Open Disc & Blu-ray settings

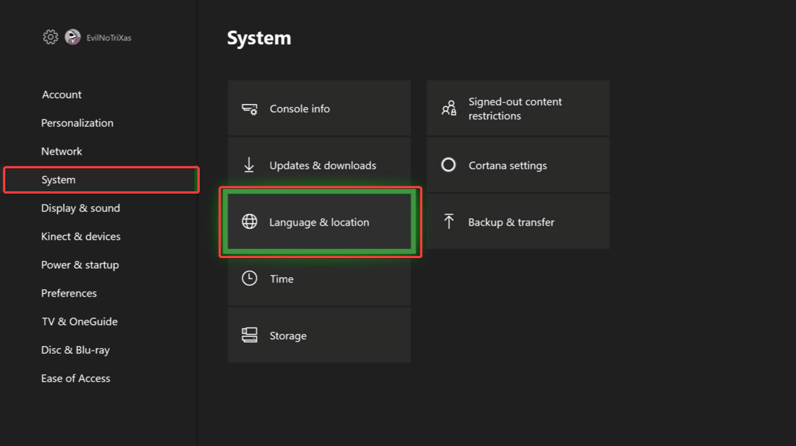(x=75, y=350)
